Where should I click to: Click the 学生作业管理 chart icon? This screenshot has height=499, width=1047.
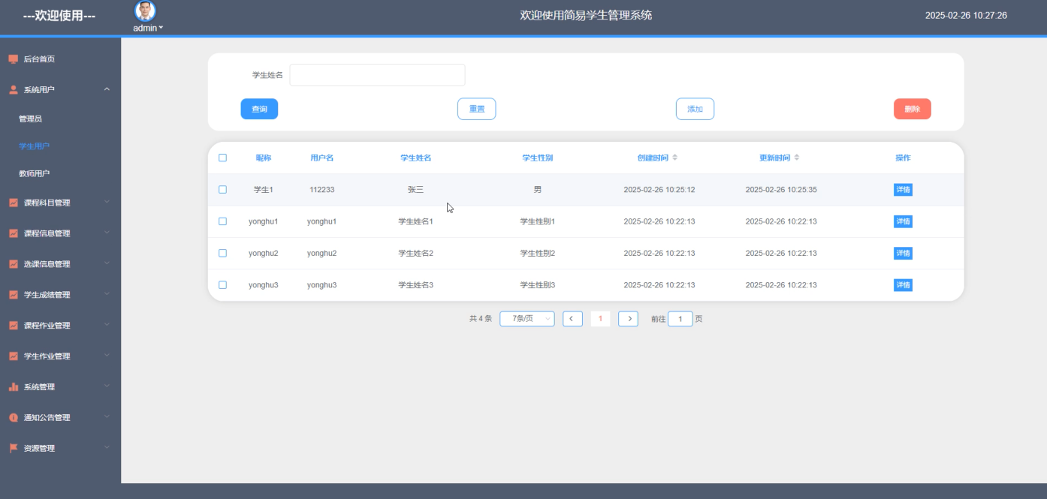[13, 356]
